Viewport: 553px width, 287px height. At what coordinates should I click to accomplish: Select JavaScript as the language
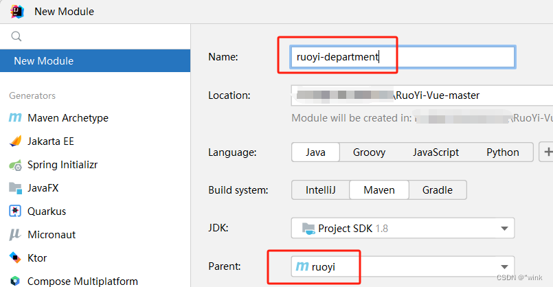point(436,152)
